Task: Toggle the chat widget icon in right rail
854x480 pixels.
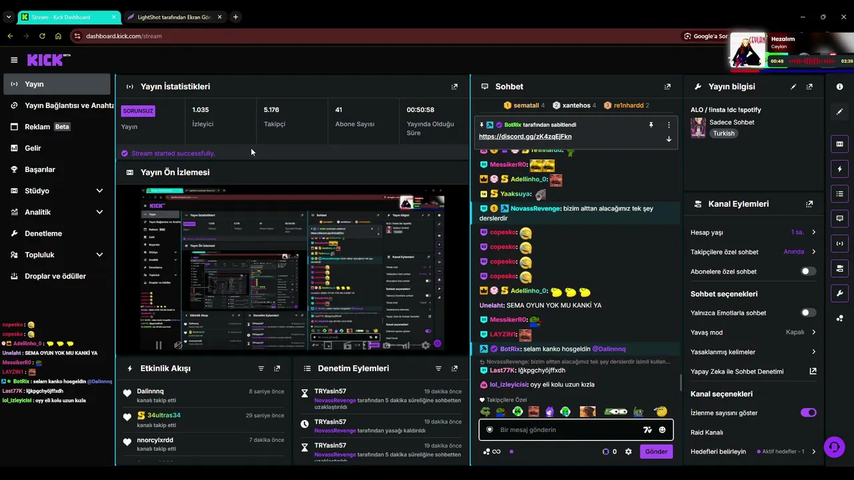Action: point(839,219)
